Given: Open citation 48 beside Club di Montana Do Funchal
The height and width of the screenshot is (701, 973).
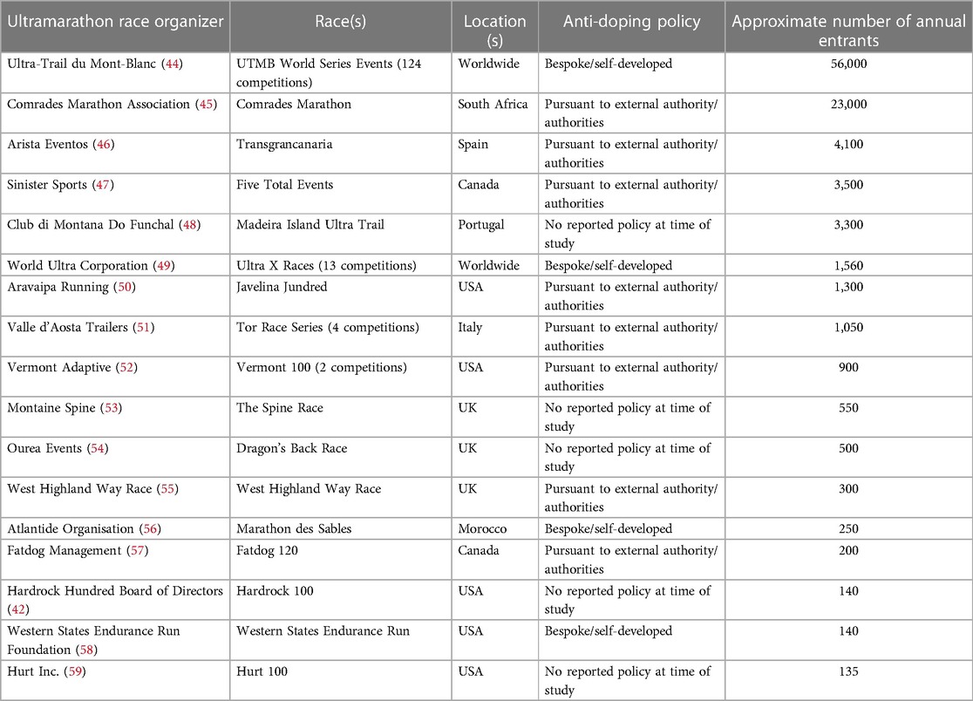Looking at the screenshot, I should (x=190, y=225).
